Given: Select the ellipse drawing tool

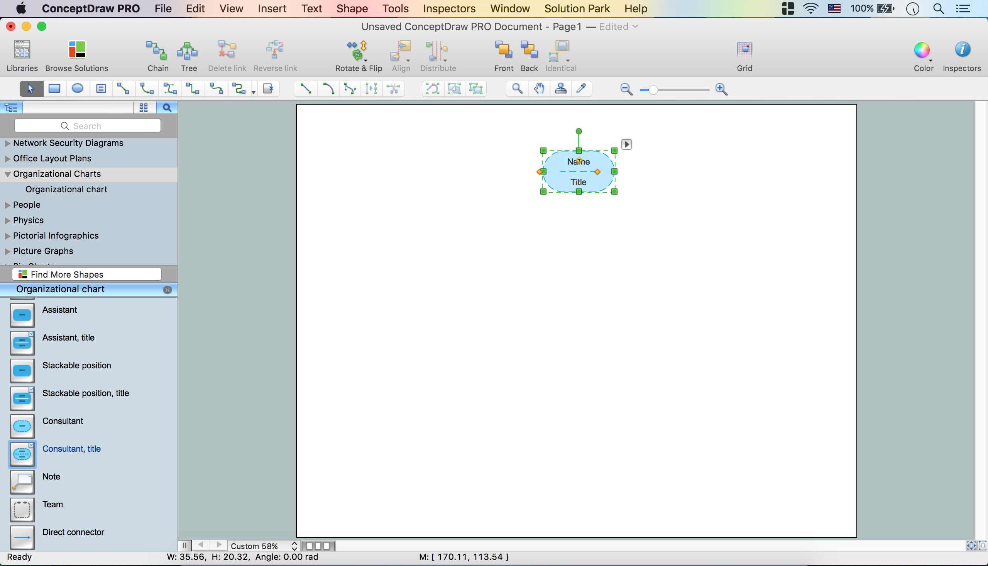Looking at the screenshot, I should pos(77,89).
